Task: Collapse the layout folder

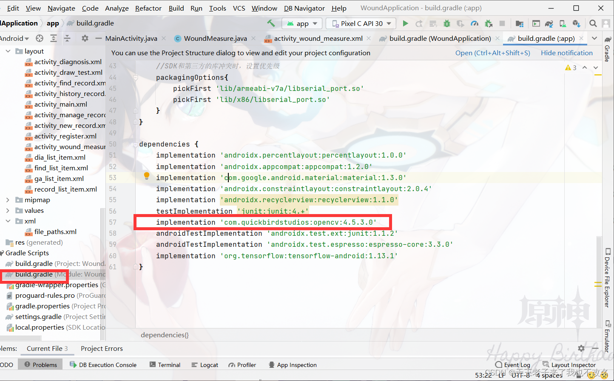Action: (8, 51)
